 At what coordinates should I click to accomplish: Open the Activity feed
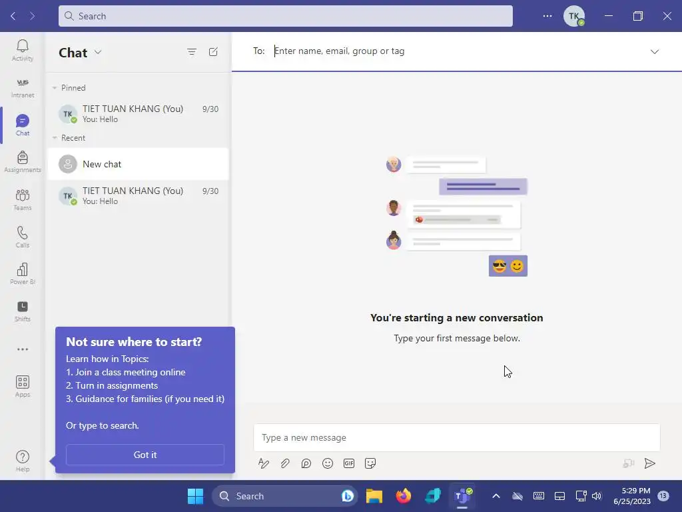pos(22,51)
